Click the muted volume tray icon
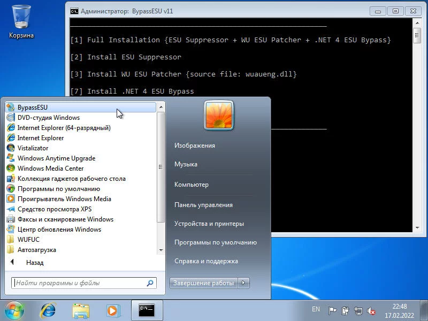 (371, 311)
